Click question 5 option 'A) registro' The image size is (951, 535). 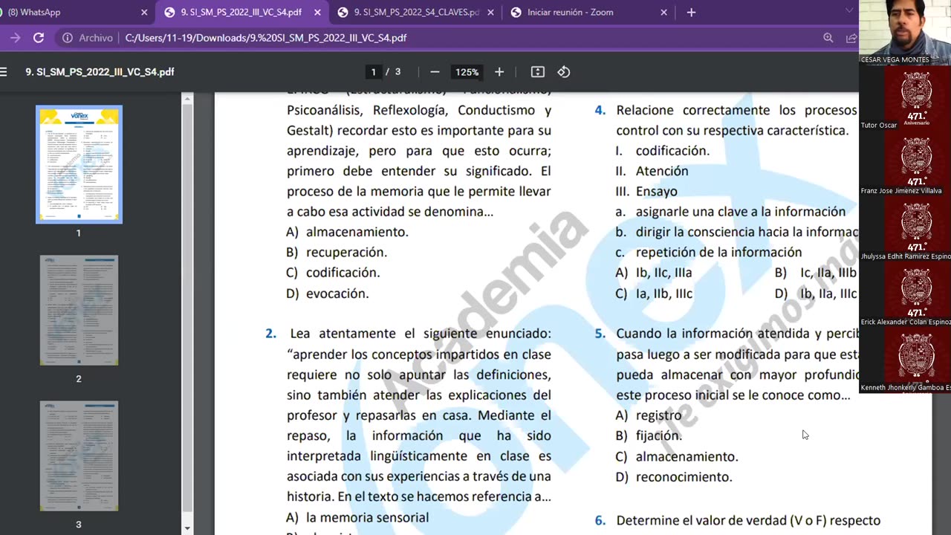coord(649,415)
